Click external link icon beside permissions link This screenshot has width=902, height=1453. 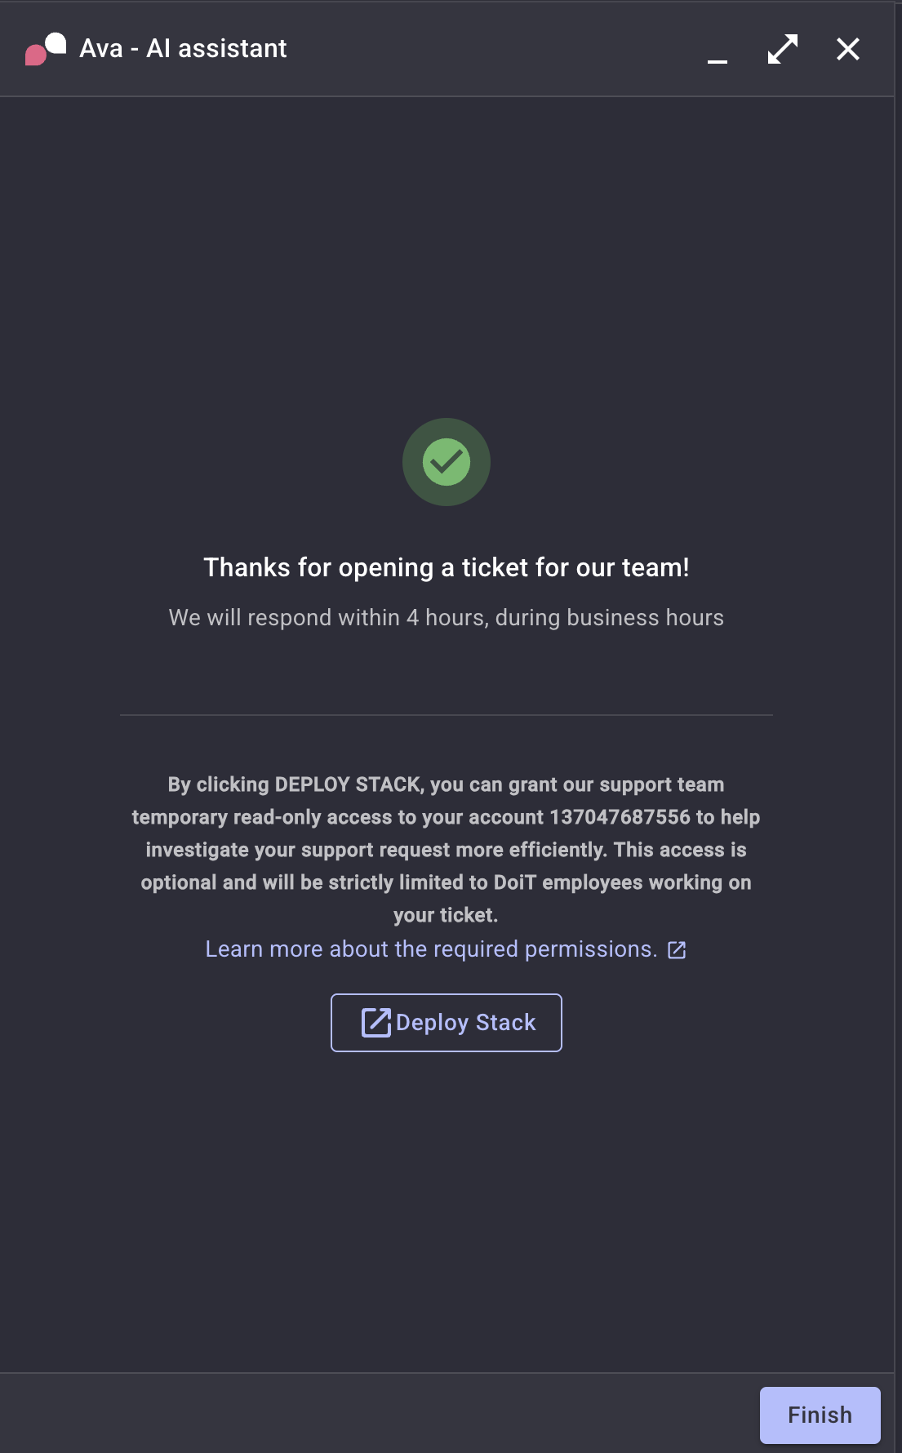(677, 950)
